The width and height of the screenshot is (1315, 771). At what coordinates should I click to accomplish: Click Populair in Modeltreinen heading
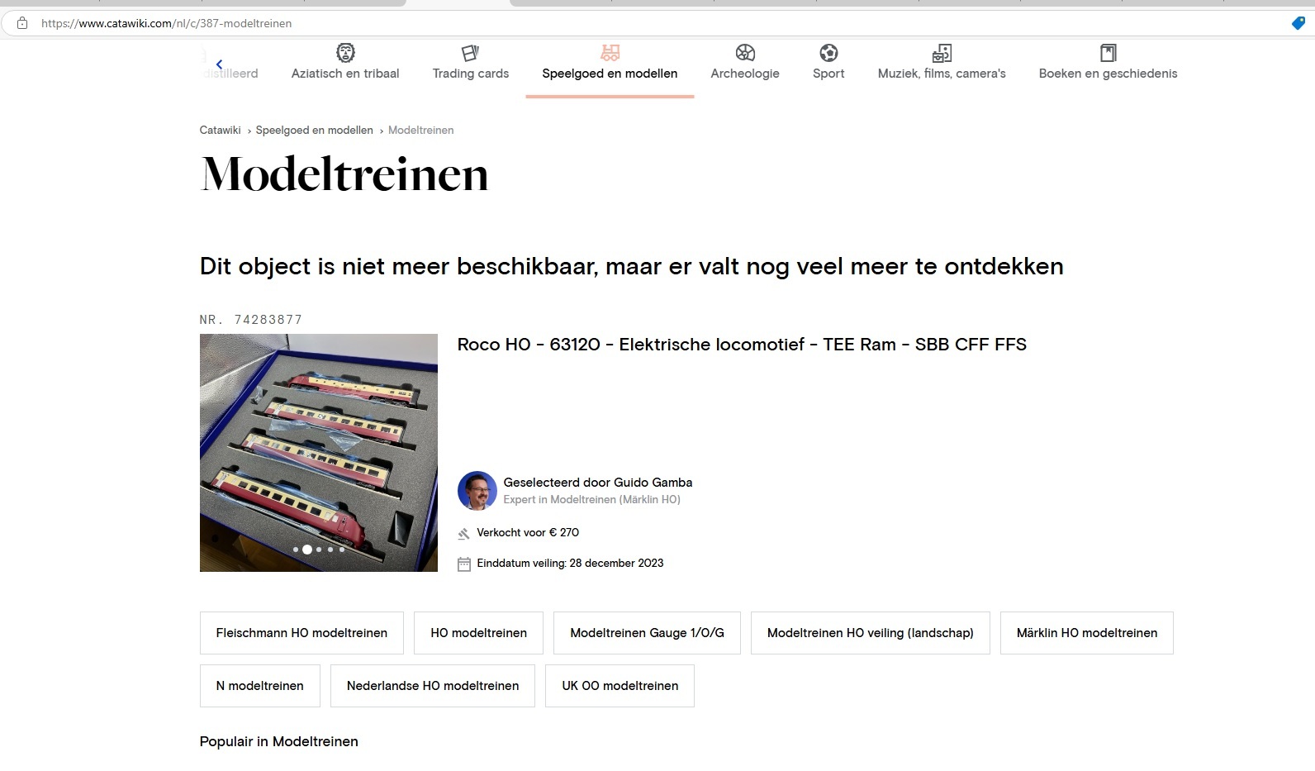click(x=279, y=742)
